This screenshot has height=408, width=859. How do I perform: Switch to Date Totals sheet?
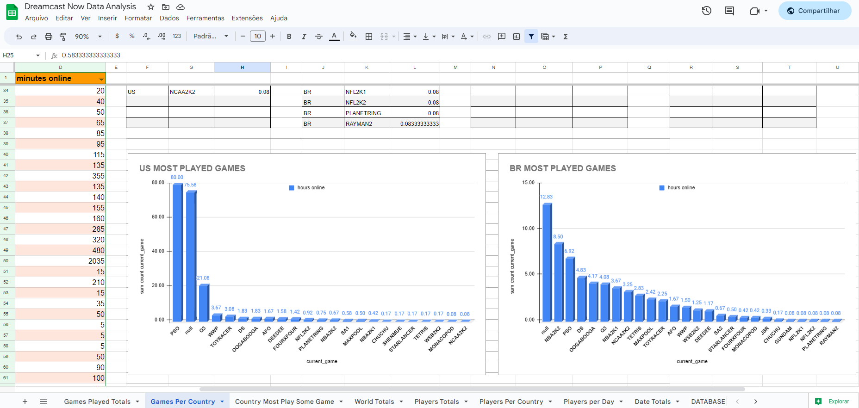[653, 402]
